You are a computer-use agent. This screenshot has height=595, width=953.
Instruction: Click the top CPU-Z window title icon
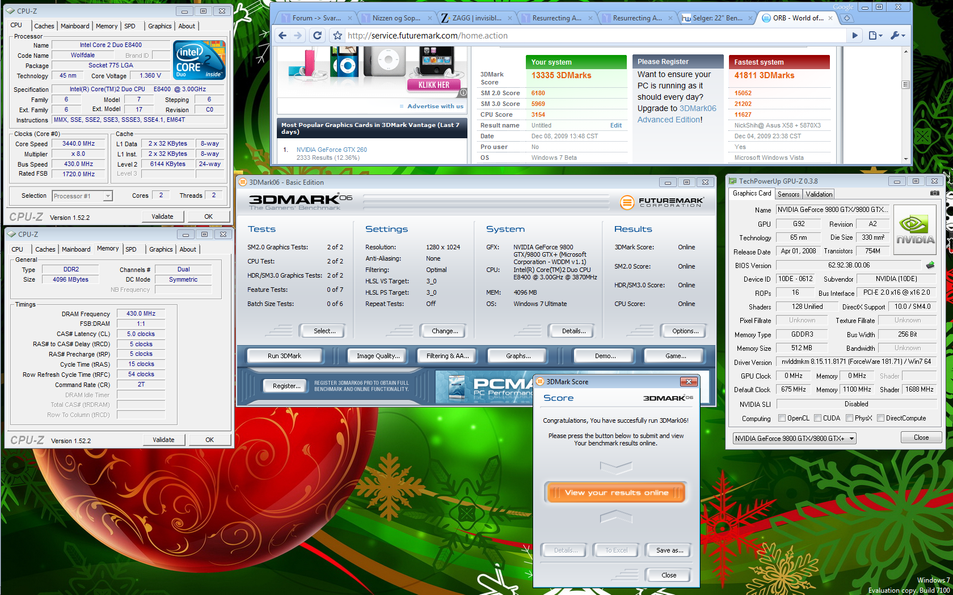pyautogui.click(x=10, y=11)
